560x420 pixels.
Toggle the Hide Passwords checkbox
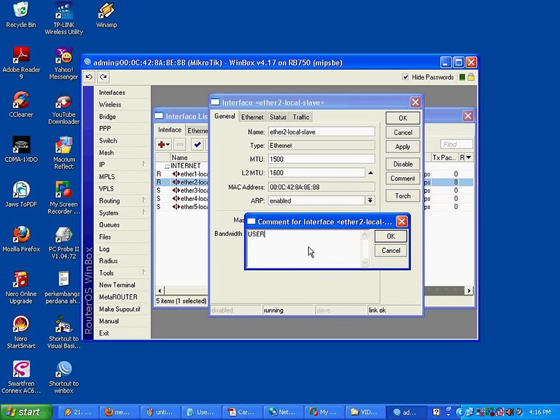coord(405,77)
